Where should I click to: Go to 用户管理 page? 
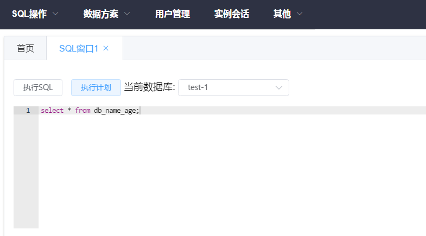coord(173,14)
